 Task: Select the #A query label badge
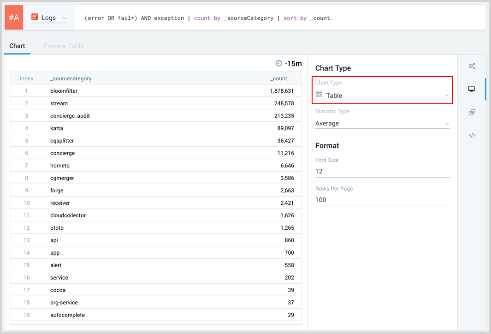click(x=14, y=18)
